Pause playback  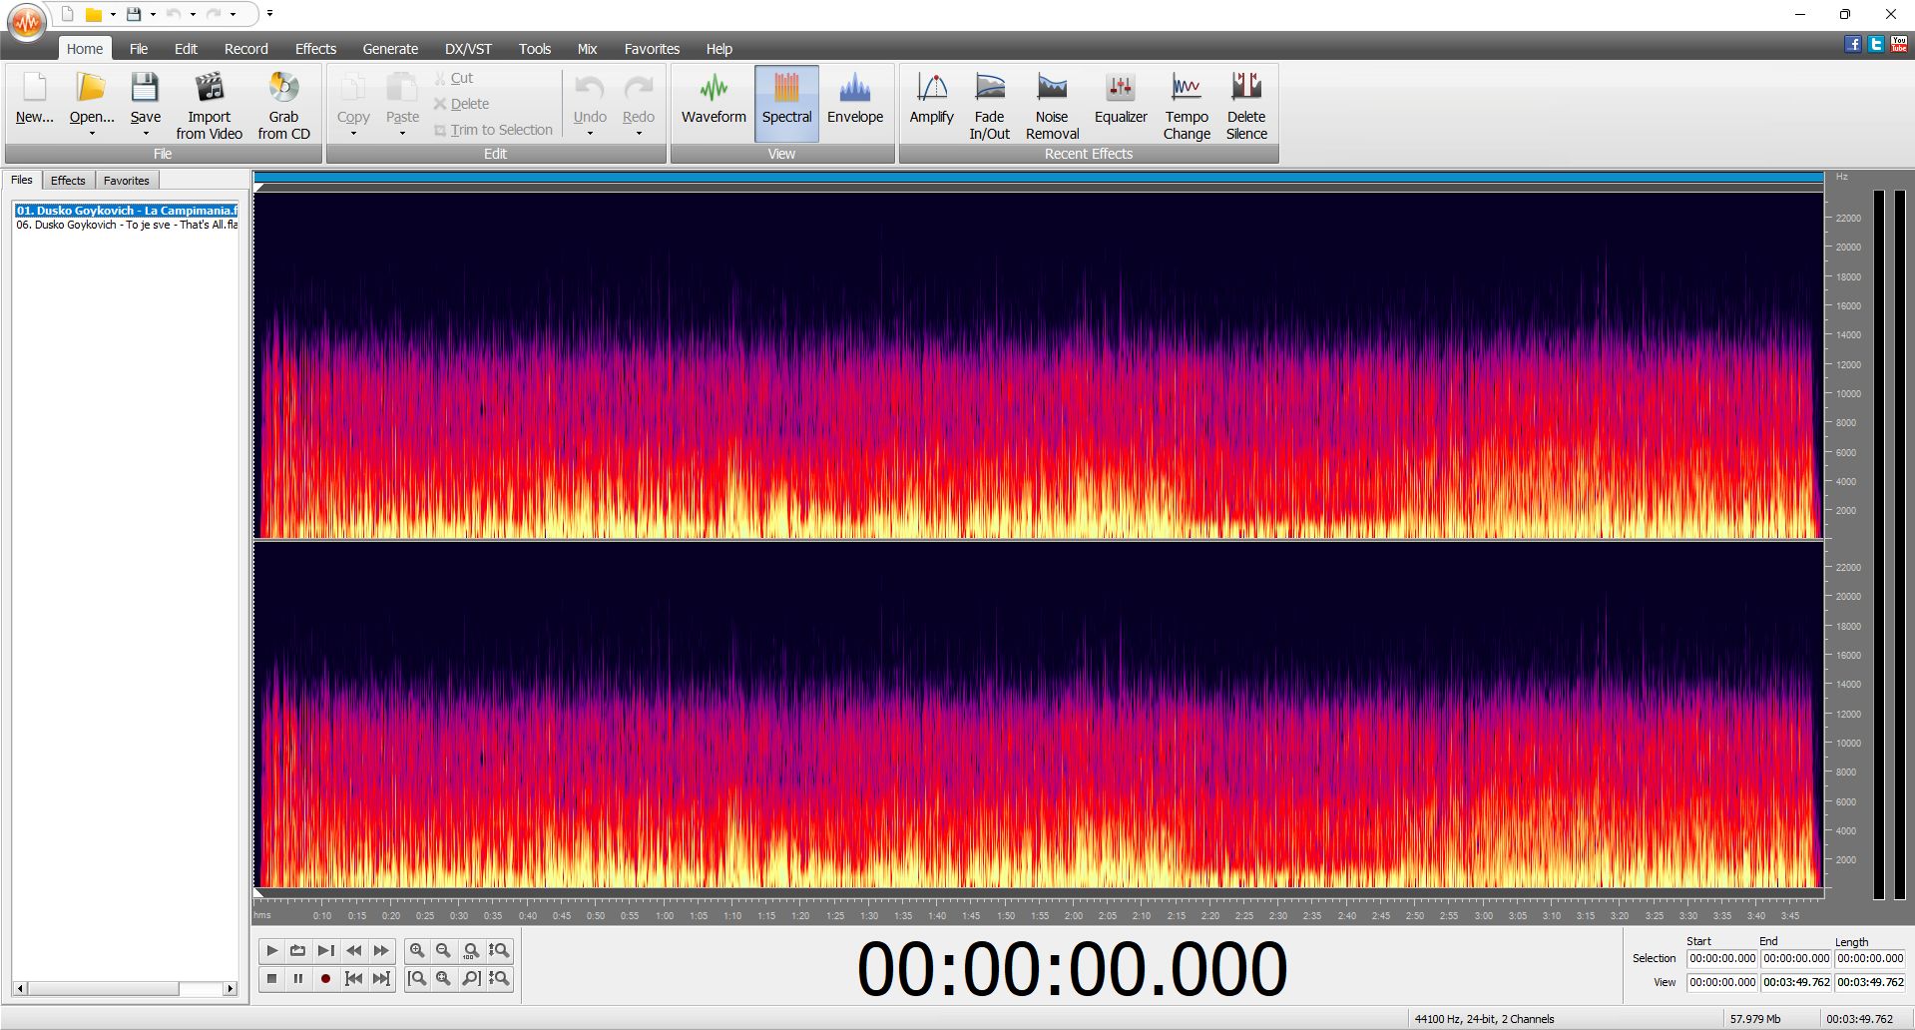click(297, 978)
